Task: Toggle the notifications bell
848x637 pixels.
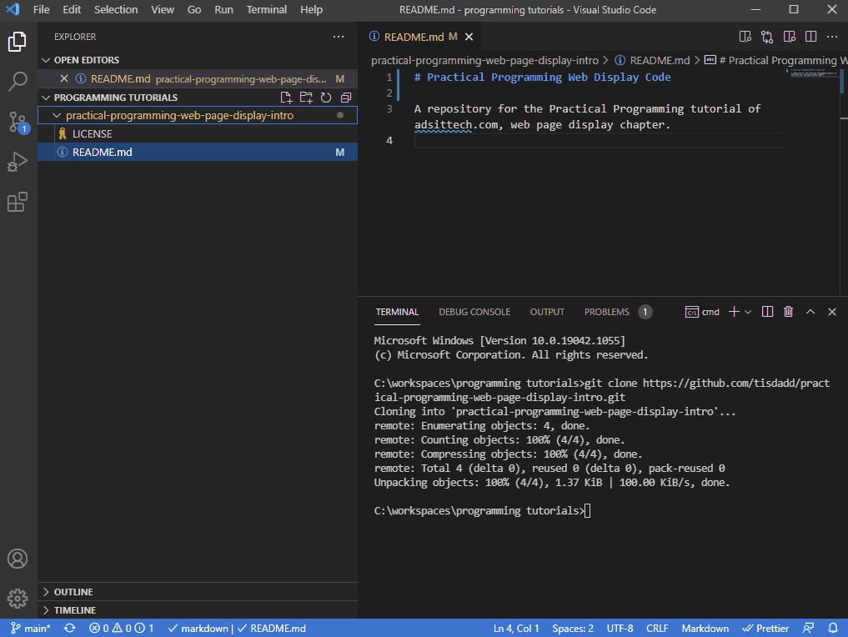Action: 832,628
